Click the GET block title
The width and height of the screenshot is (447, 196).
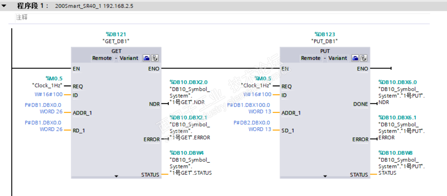click(116, 51)
